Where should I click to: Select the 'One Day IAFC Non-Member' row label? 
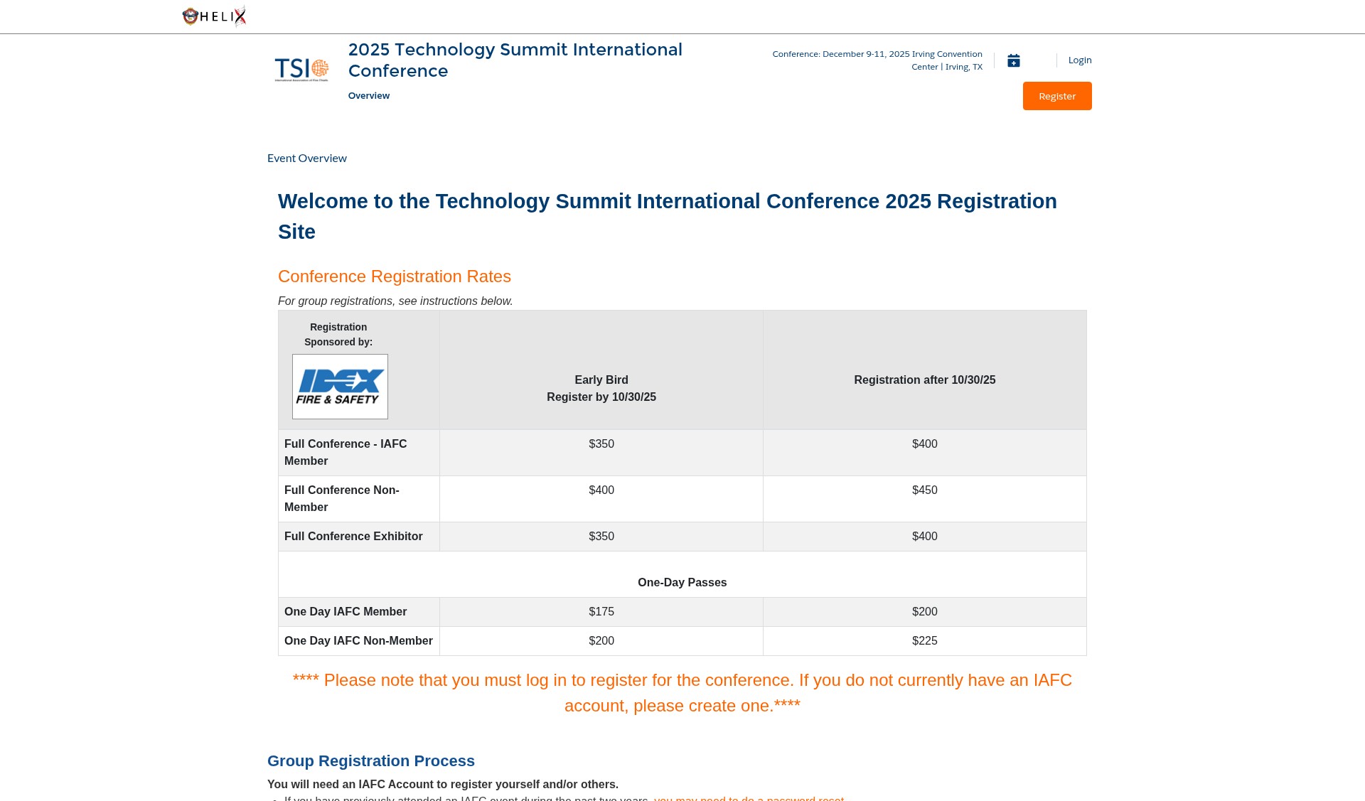359,641
